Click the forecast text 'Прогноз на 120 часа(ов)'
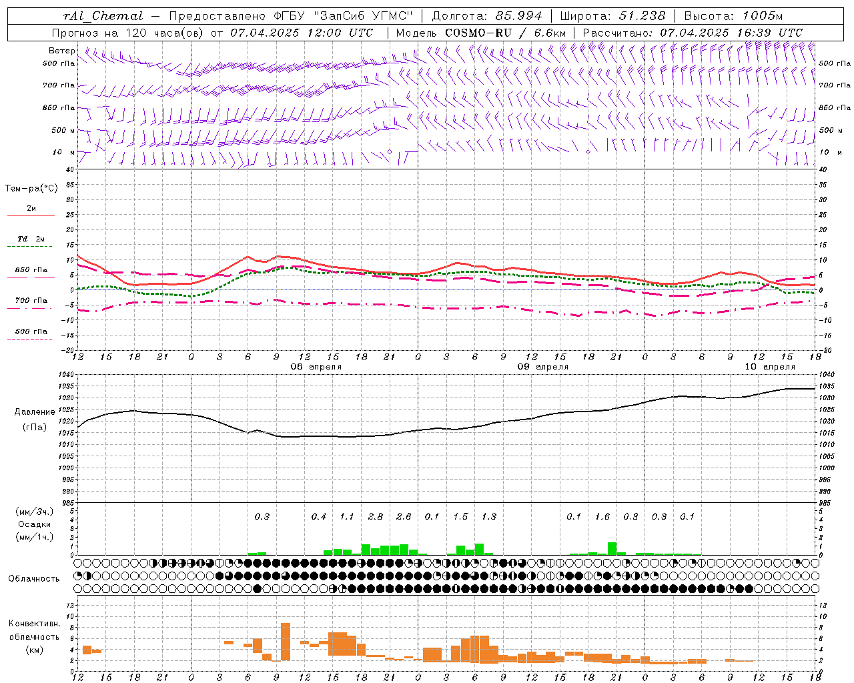Viewport: 854px width, 683px height. tap(127, 33)
